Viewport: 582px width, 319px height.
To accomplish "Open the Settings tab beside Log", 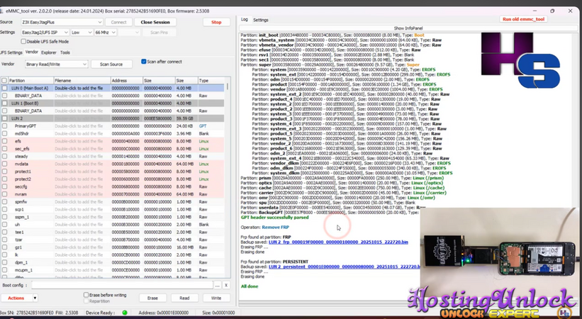I will [261, 20].
